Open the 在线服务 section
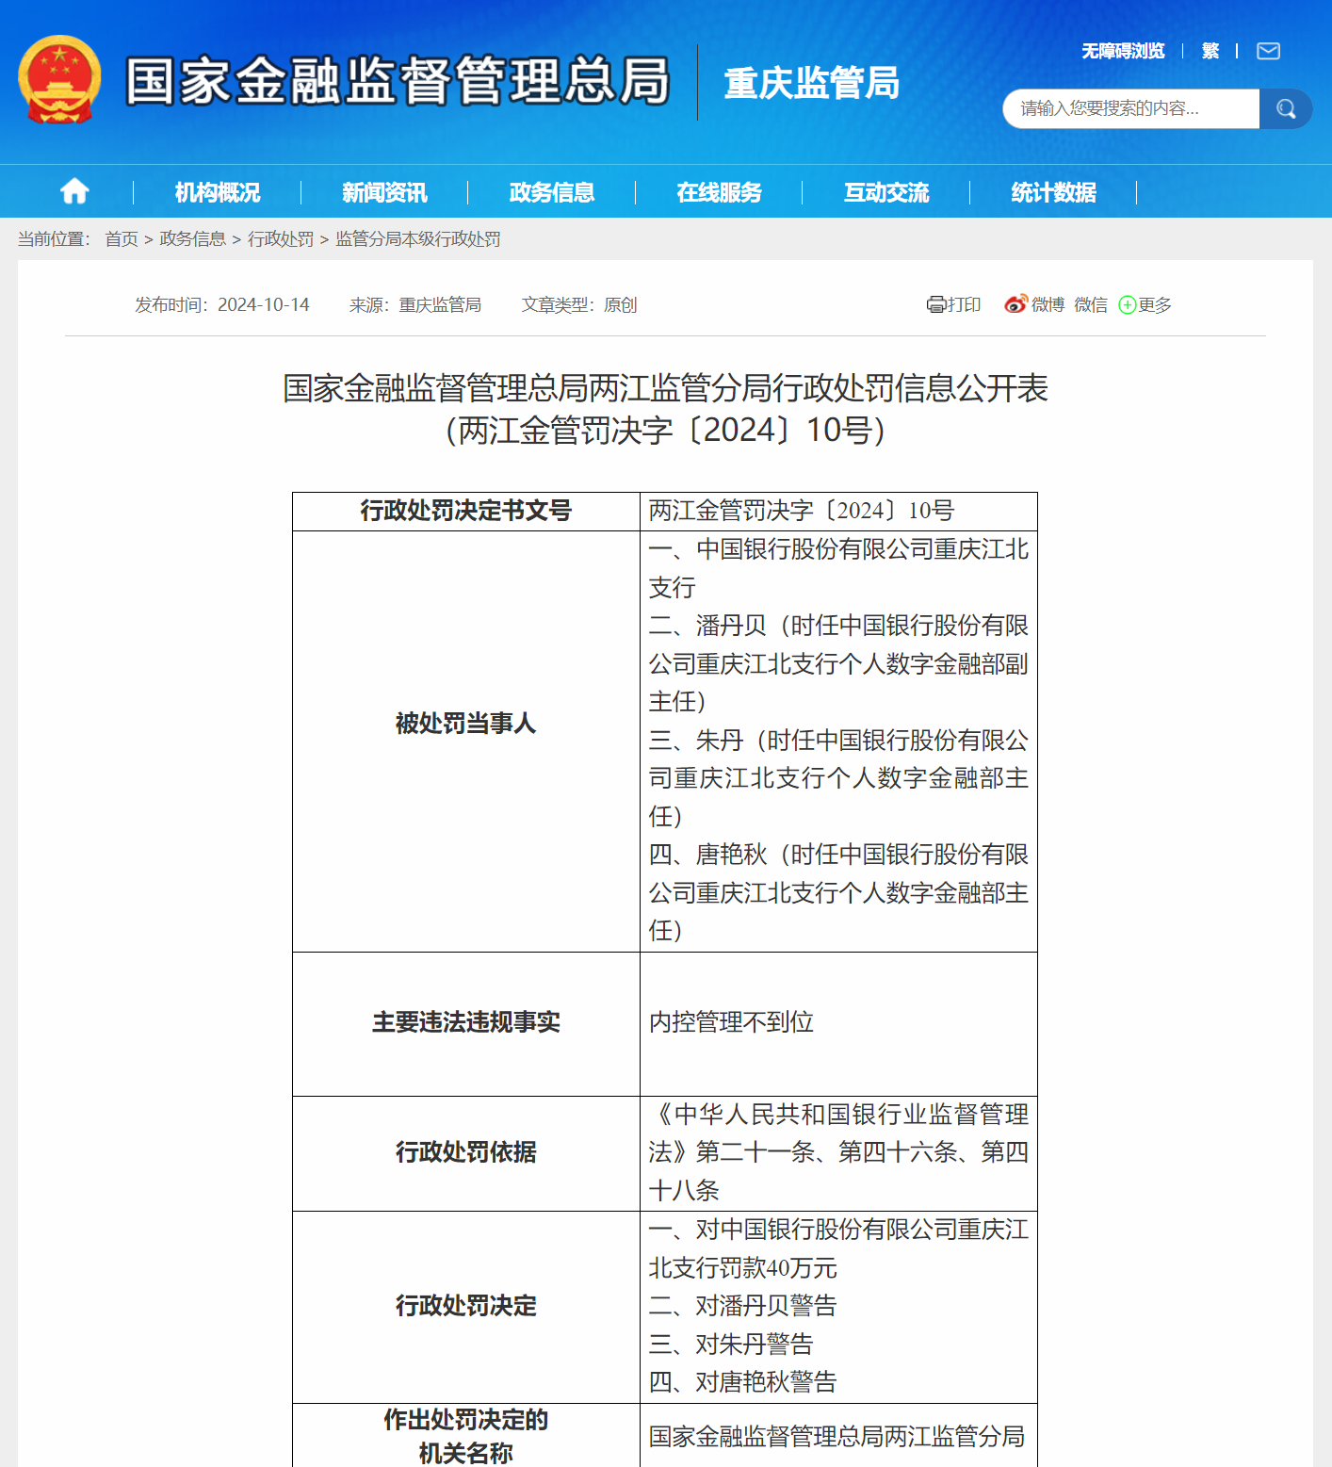Viewport: 1332px width, 1467px height. [x=719, y=190]
